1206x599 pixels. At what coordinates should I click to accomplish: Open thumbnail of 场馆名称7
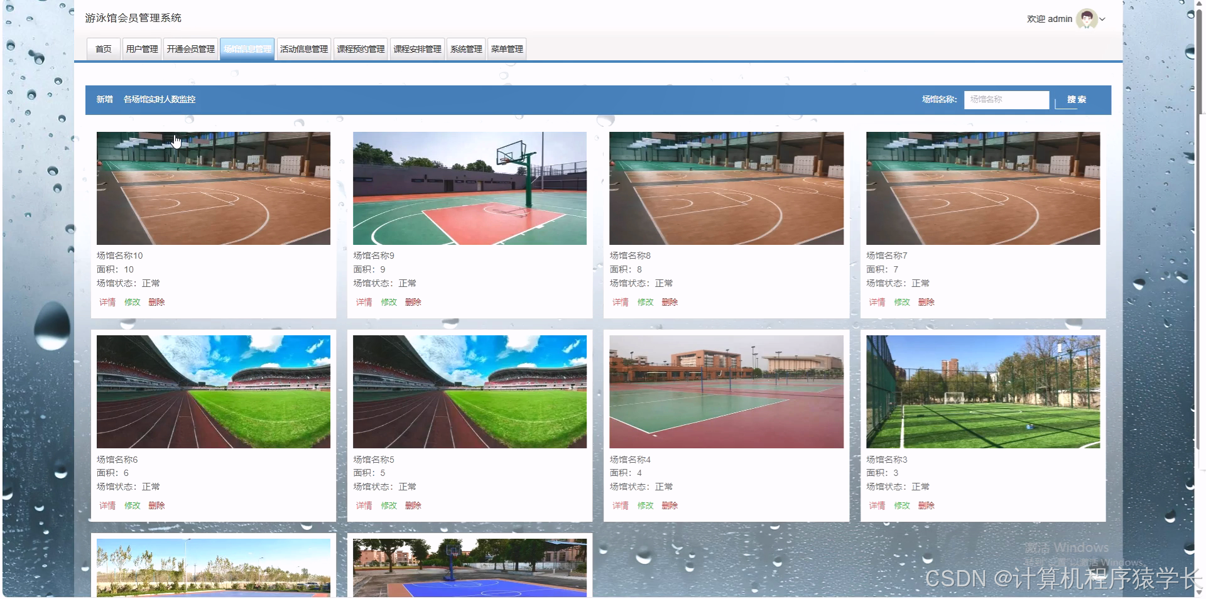pos(983,188)
